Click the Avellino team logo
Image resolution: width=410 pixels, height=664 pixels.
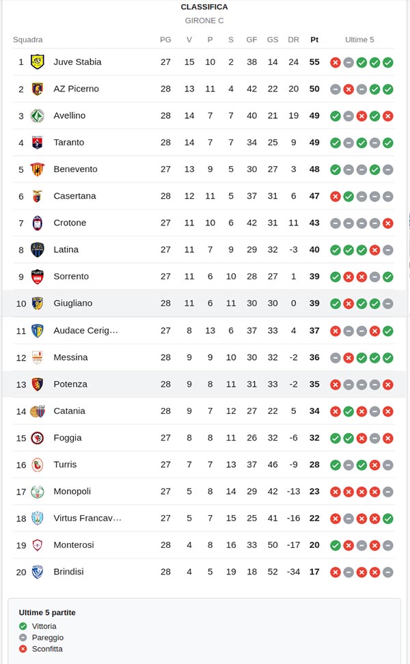(38, 115)
